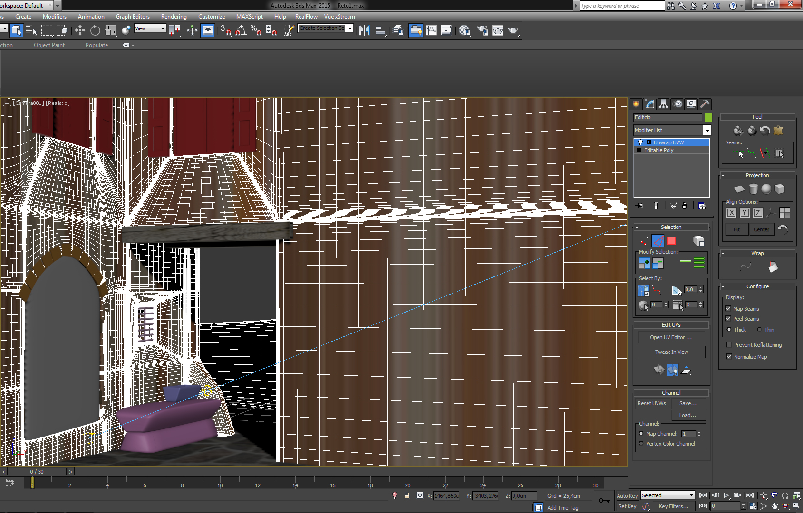Screen dimensions: 803x513
Task: Disable Normalize Map checkbox
Action: (x=729, y=357)
